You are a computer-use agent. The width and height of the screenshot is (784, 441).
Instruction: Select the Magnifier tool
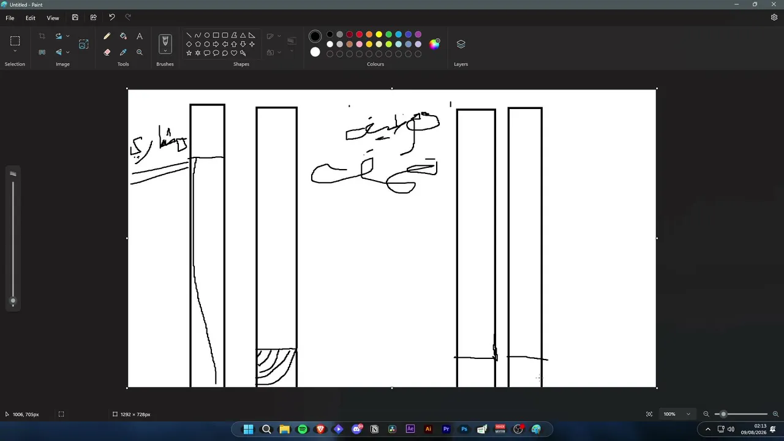tap(140, 52)
